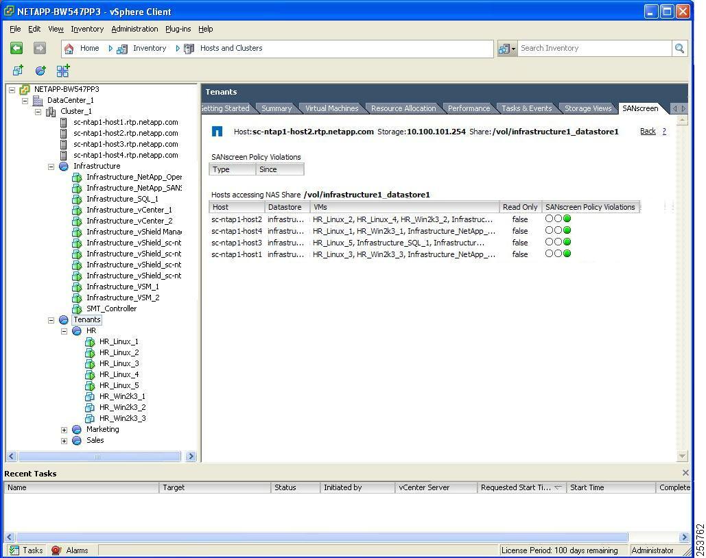
Task: Collapse the NETAPP-BW547PP3 root node
Action: tap(12, 90)
